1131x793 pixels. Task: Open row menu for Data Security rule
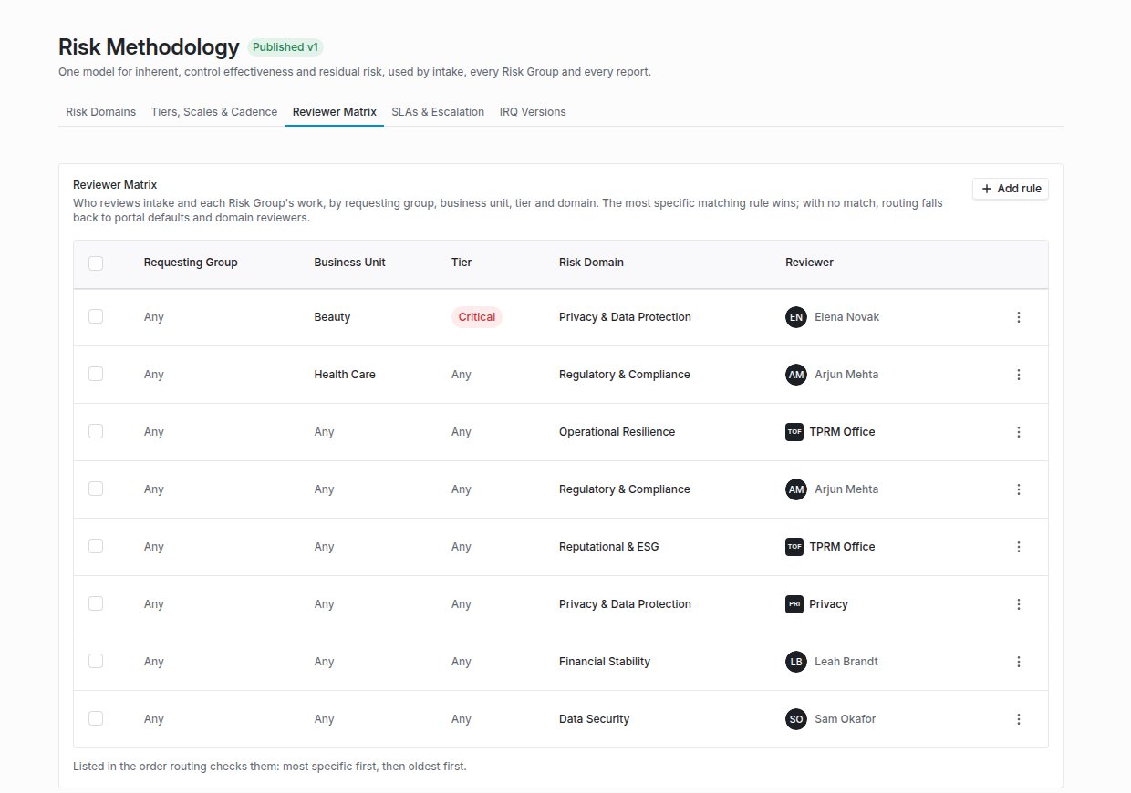[x=1019, y=719]
